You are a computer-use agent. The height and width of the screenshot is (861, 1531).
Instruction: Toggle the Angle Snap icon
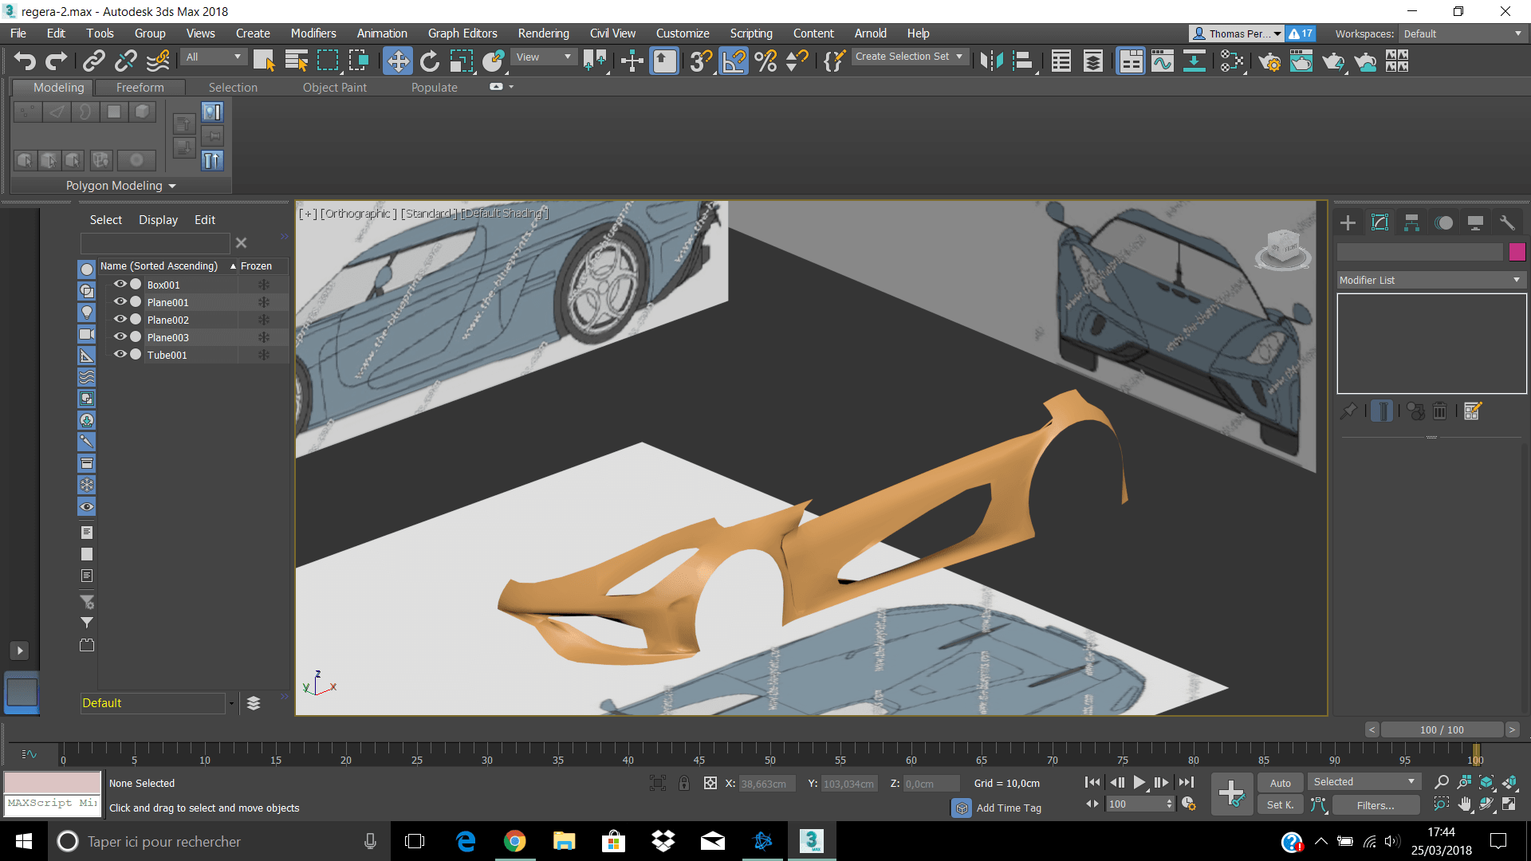click(734, 61)
